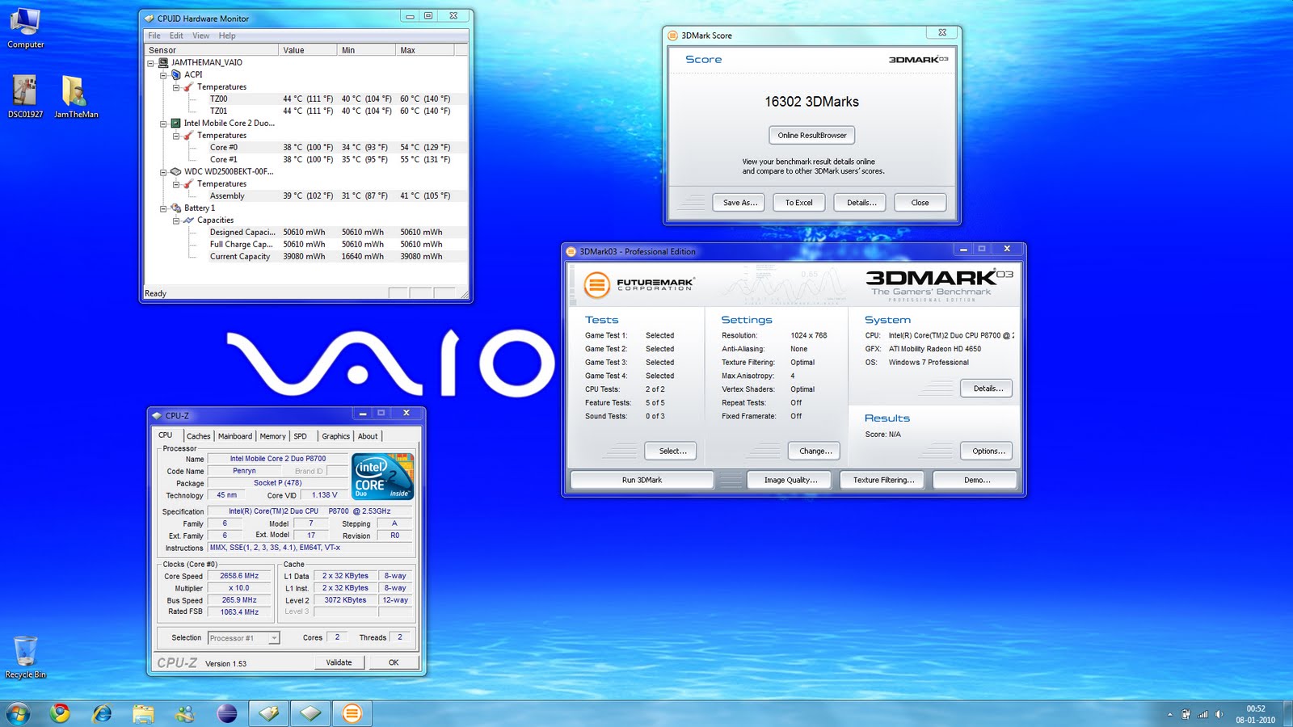Collapse Temperatures under the ACPI node
Image resolution: width=1293 pixels, height=727 pixels.
coord(176,87)
